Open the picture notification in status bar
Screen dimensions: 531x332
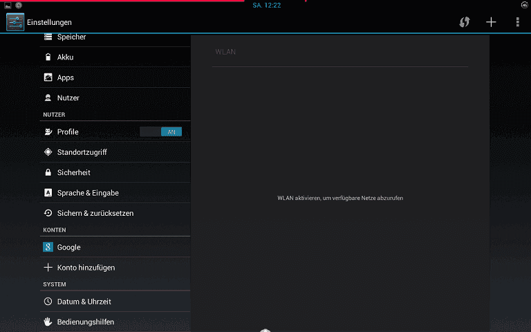[8, 6]
